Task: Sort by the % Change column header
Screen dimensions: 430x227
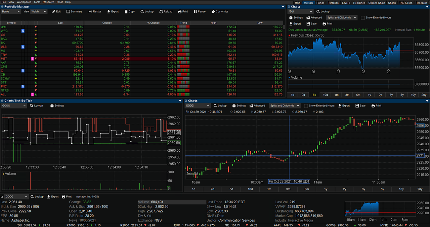Action: pyautogui.click(x=153, y=23)
